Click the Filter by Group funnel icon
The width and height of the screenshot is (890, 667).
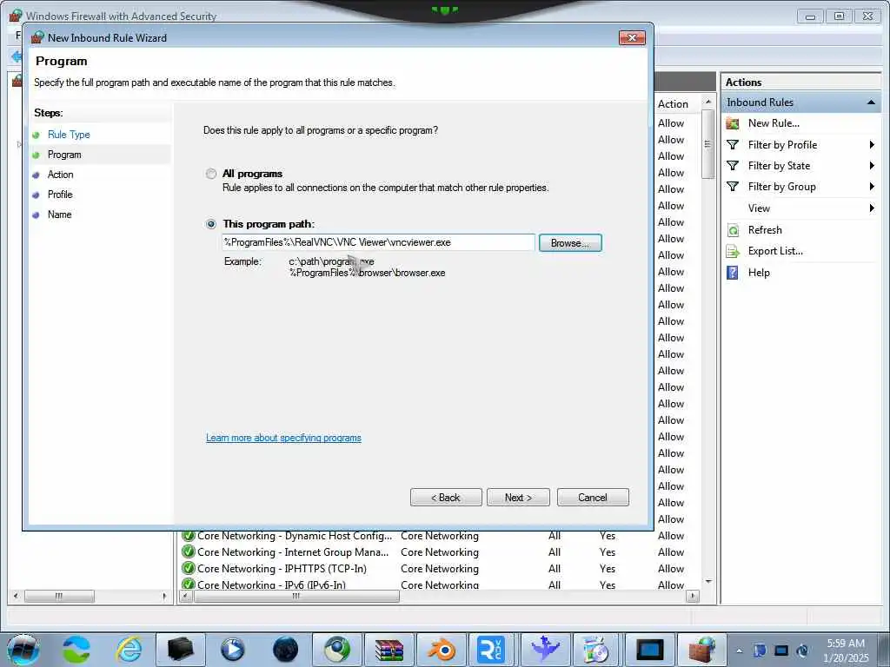[x=733, y=187]
